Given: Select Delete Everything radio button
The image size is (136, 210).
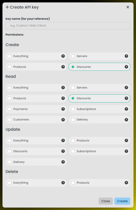Looking at the screenshot, I should pos(9,183).
